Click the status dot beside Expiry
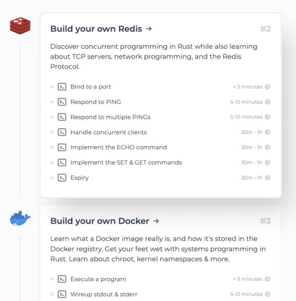Screen dimensions: 296x301 click(x=52, y=178)
